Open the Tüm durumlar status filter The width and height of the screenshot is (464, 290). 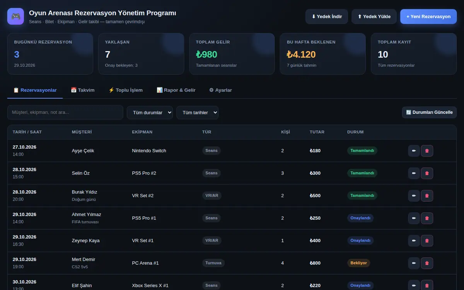tap(150, 113)
